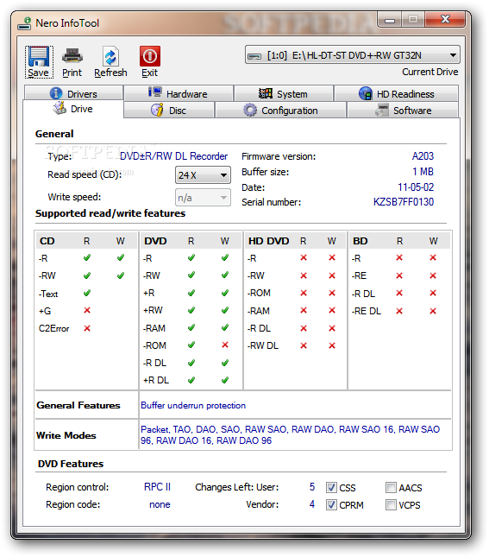Click the CD -R write green checkmark

pyautogui.click(x=120, y=258)
